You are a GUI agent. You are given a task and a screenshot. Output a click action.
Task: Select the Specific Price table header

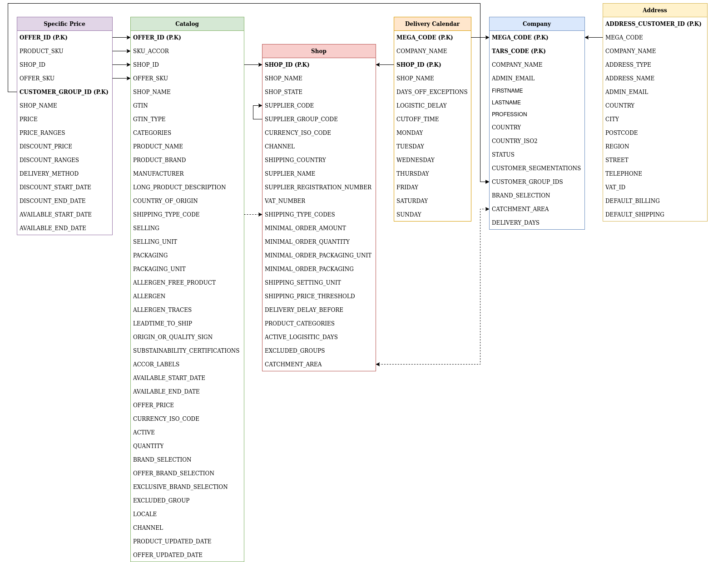(64, 24)
